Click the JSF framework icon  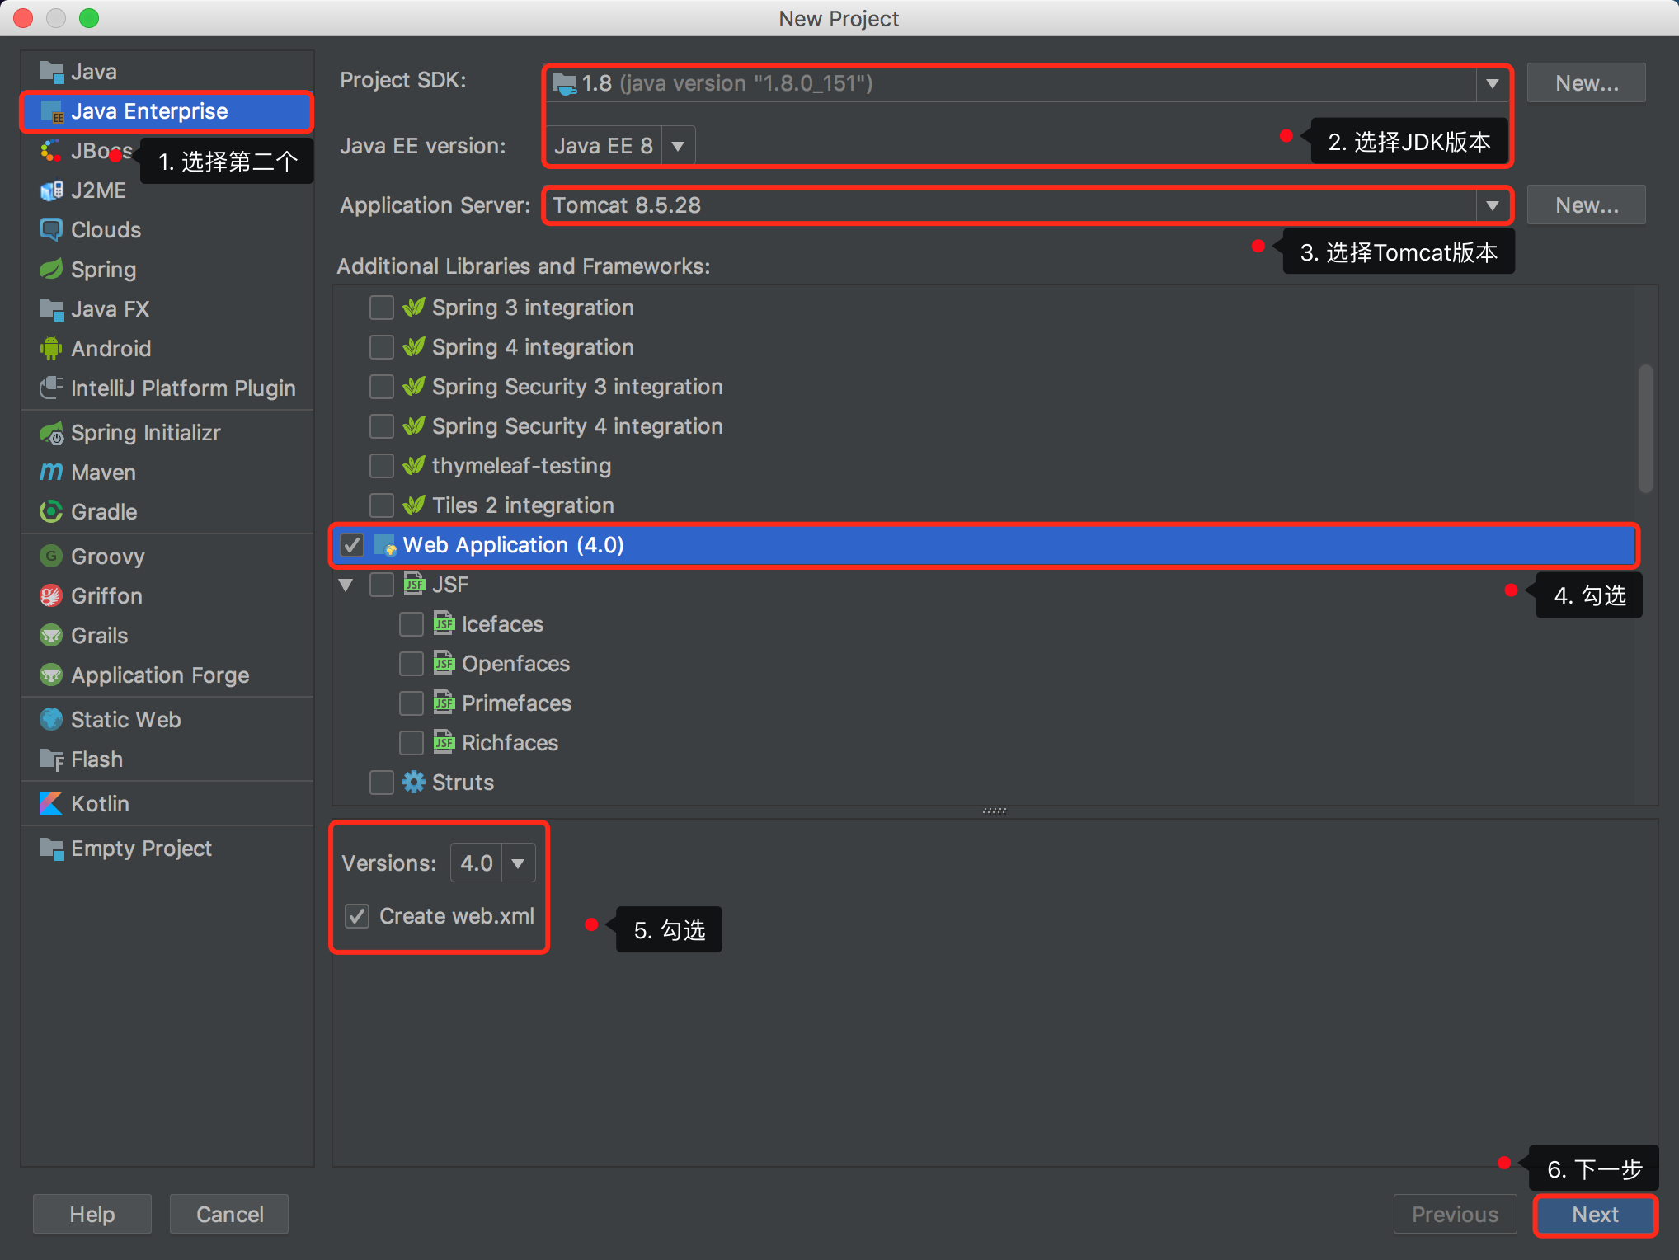414,585
